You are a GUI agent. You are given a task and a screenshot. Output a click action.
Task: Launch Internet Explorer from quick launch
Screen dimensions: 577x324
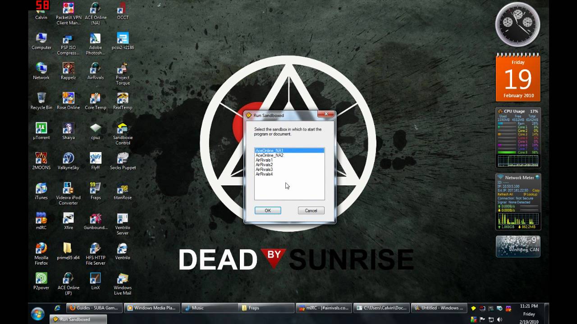pyautogui.click(x=57, y=308)
